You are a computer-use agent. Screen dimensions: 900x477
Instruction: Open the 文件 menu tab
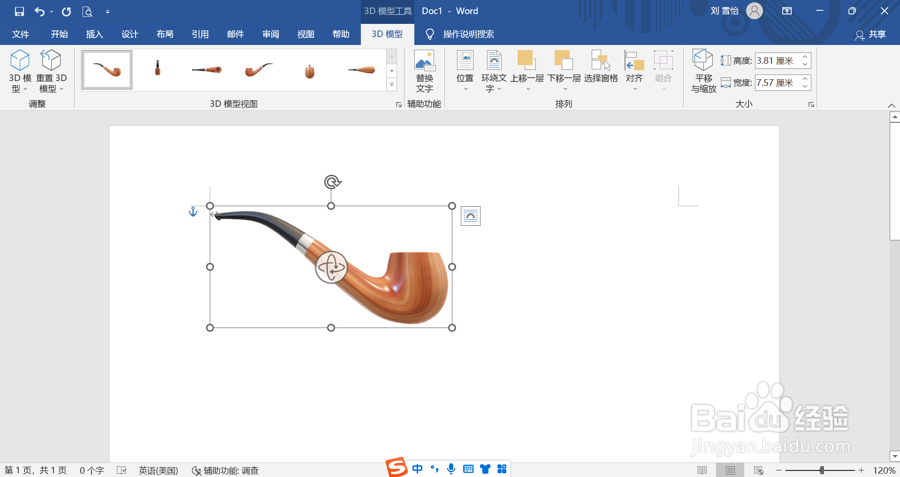coord(21,34)
